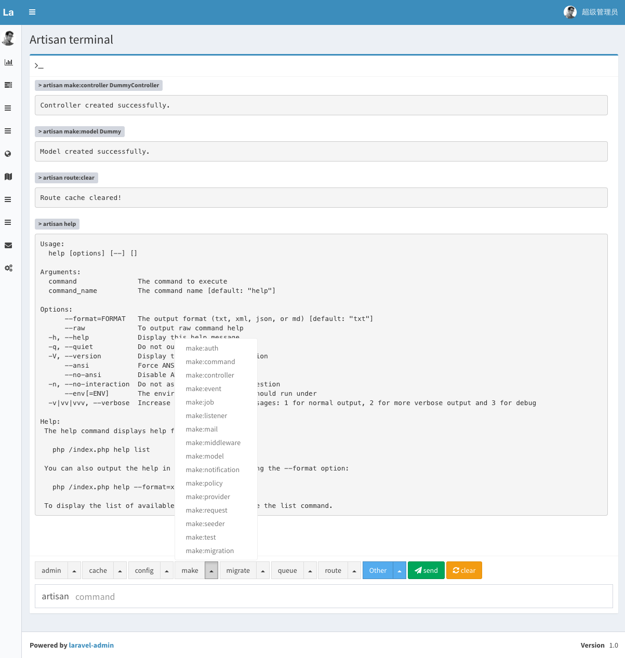Pick make:seeder from the list
The width and height of the screenshot is (625, 658).
(x=216, y=524)
